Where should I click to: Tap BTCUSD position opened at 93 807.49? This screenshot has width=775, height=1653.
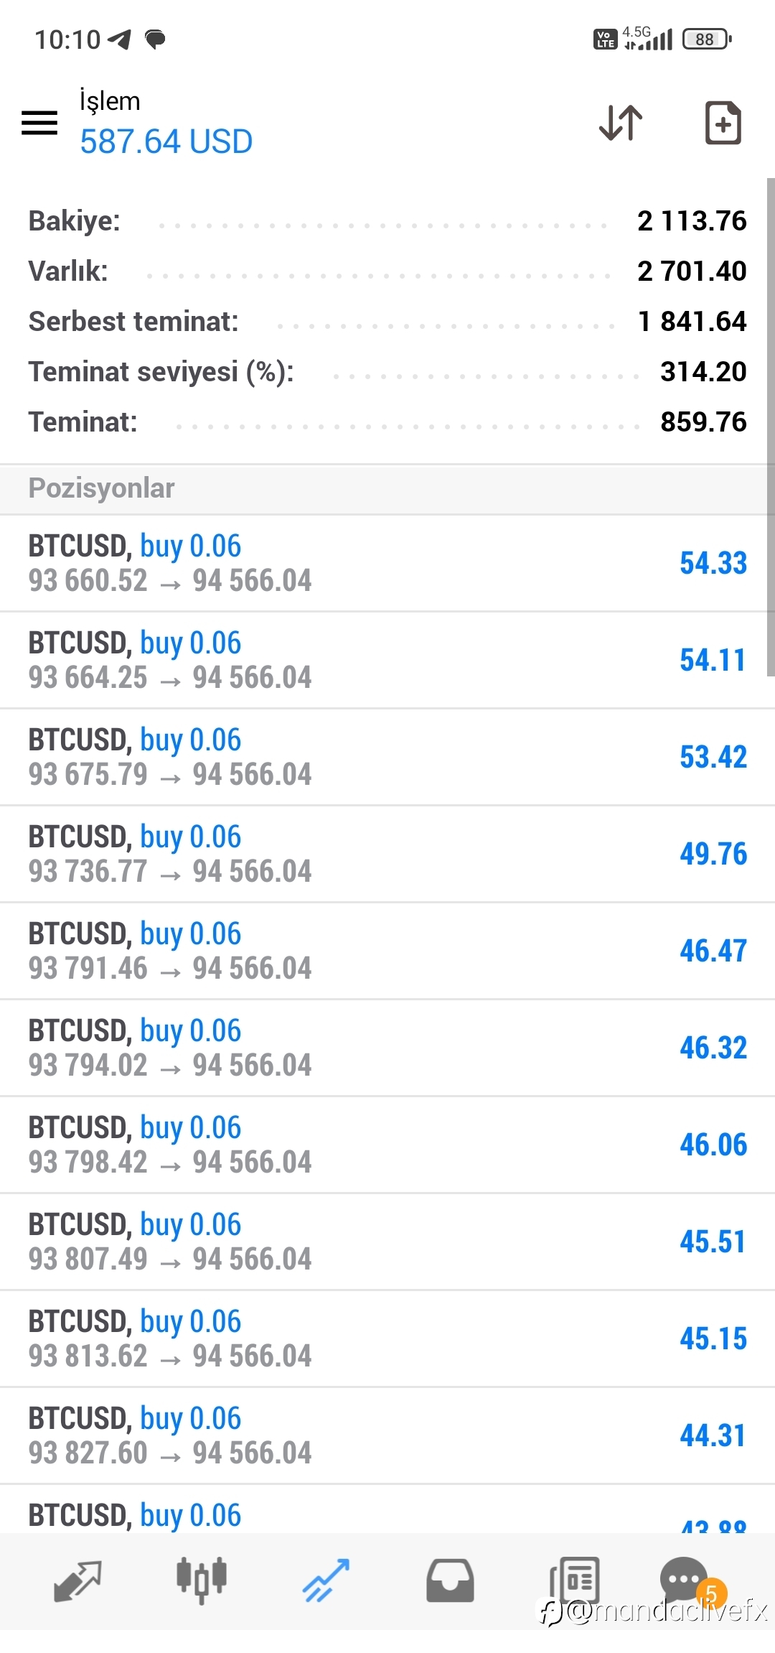click(387, 1242)
